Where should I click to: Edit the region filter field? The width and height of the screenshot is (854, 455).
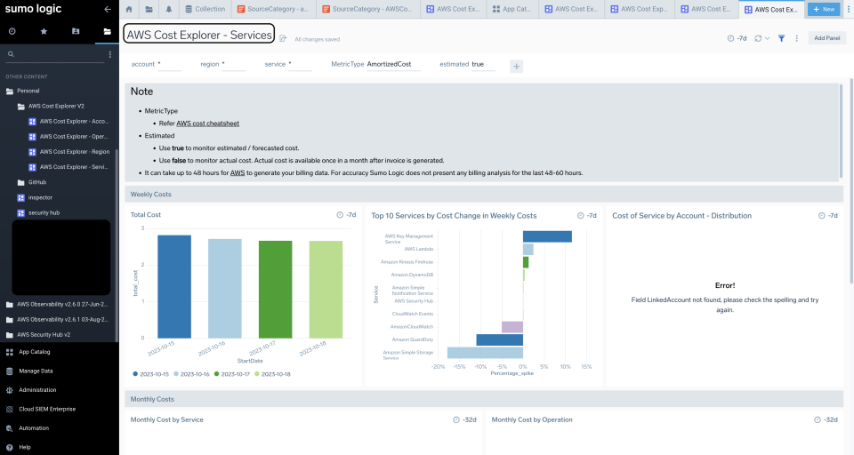click(234, 64)
